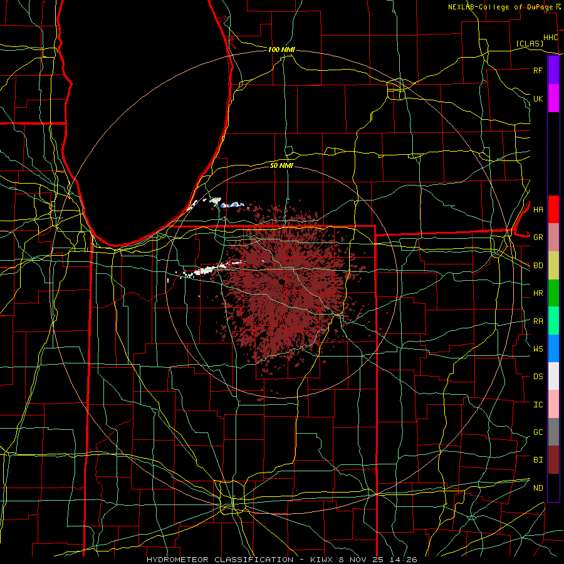Pick the mint green RA legend swatch
Viewport: 564px width, 564px height.
(553, 321)
